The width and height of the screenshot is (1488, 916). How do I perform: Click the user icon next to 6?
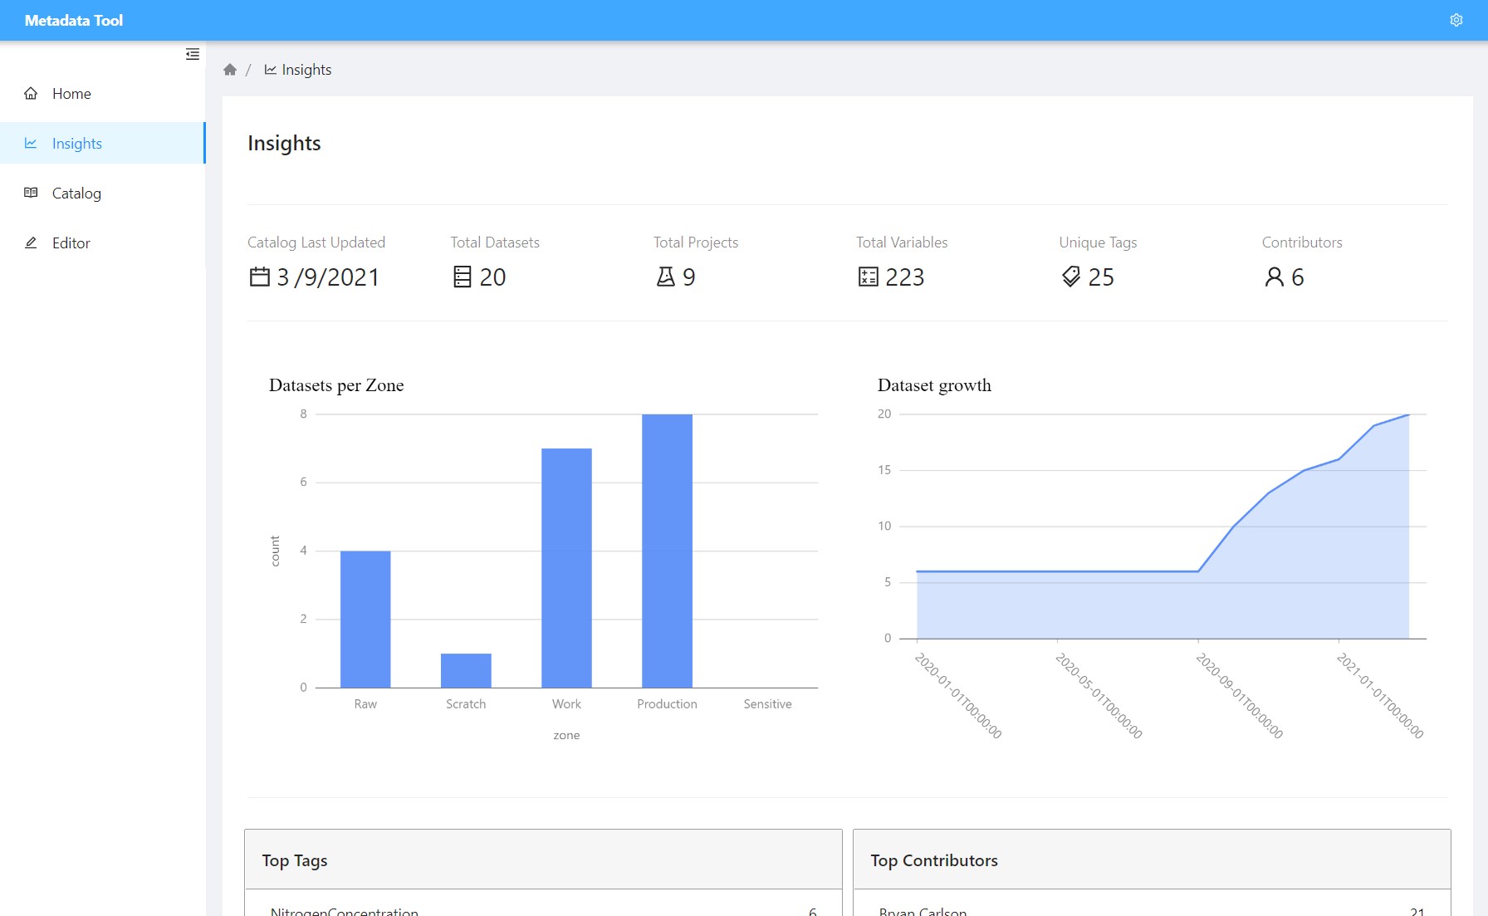1274,277
